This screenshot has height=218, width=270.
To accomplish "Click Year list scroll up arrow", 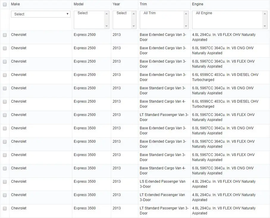I will 134,14.
